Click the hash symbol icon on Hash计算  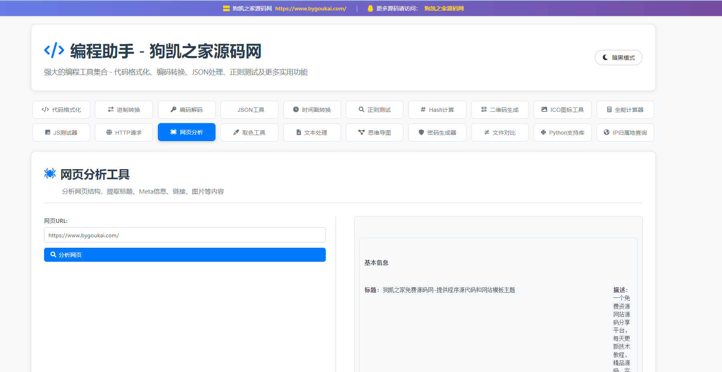pyautogui.click(x=423, y=109)
